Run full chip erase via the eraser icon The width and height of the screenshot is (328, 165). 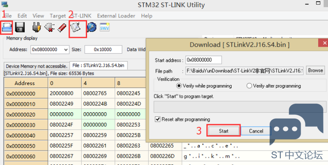[62, 28]
